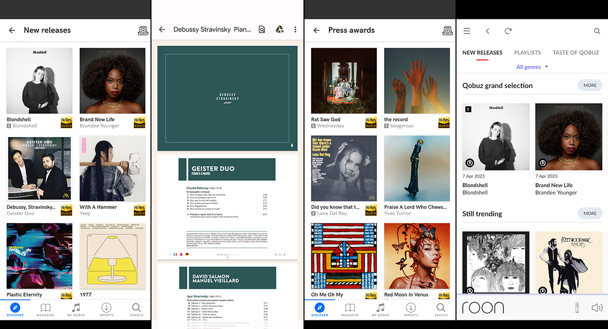Switch to the Taste of Qobuz tab
The image size is (608, 329).
pyautogui.click(x=576, y=53)
